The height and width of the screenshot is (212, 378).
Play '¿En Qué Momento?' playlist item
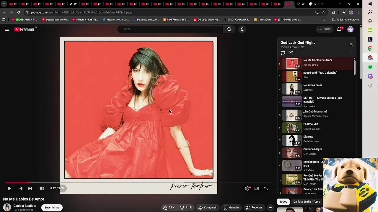point(316,115)
